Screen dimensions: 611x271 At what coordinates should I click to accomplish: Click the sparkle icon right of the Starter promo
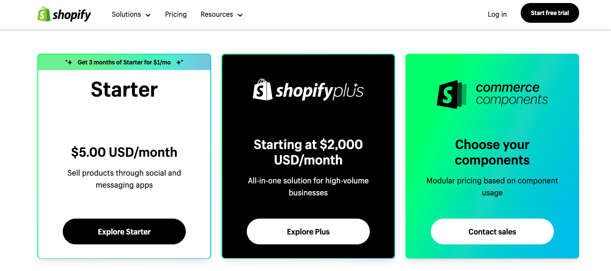click(x=180, y=61)
